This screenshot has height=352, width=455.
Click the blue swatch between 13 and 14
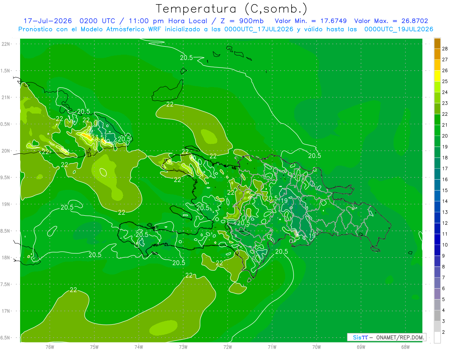click(x=437, y=207)
